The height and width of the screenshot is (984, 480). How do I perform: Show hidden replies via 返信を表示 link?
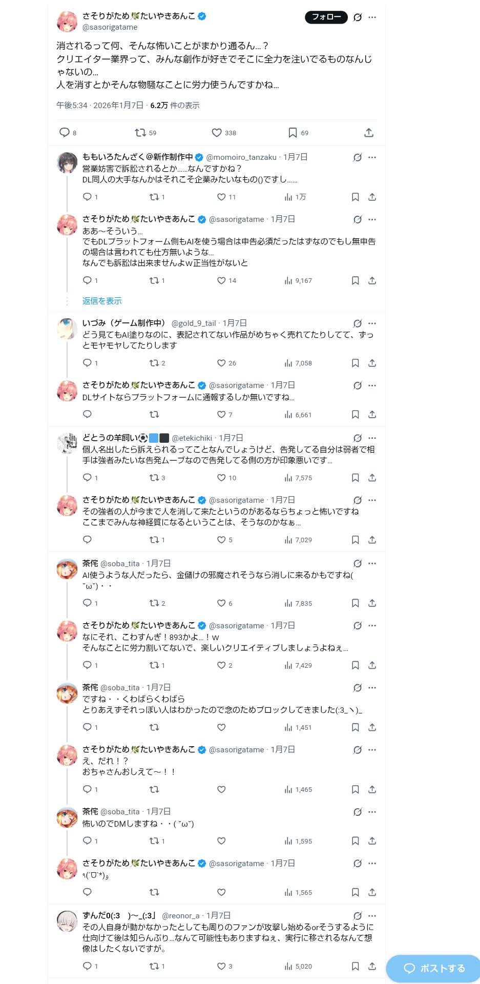tap(102, 301)
